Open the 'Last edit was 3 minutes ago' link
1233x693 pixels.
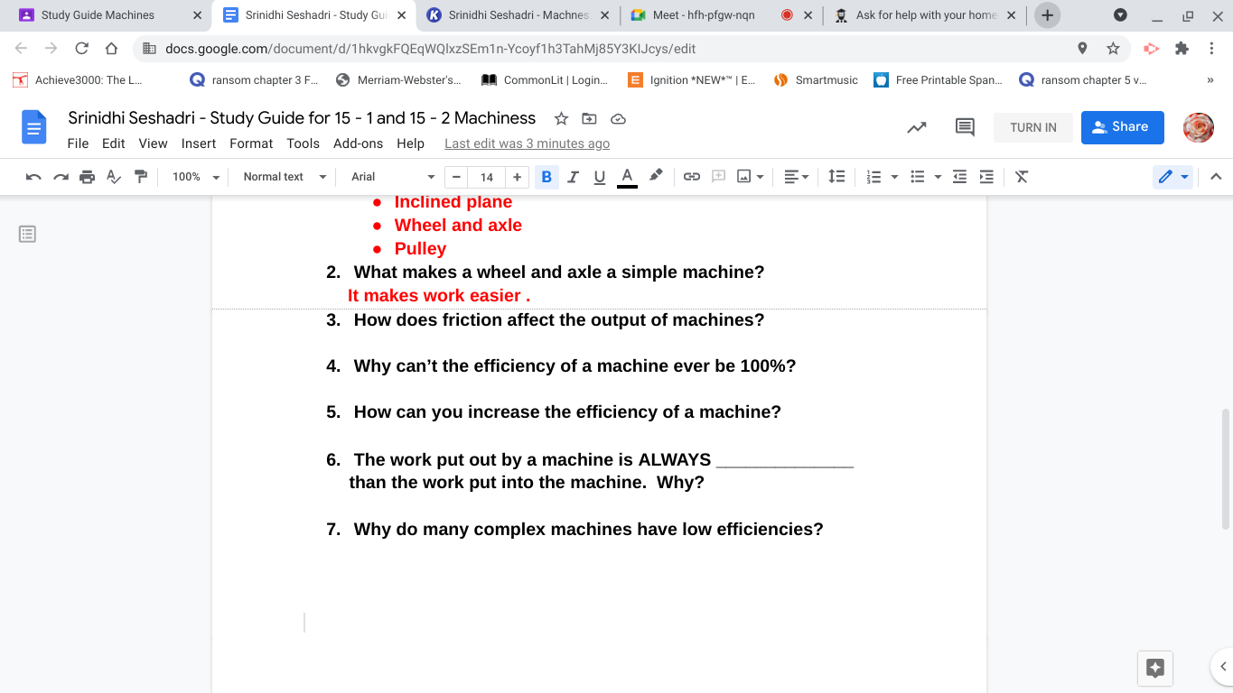[527, 143]
